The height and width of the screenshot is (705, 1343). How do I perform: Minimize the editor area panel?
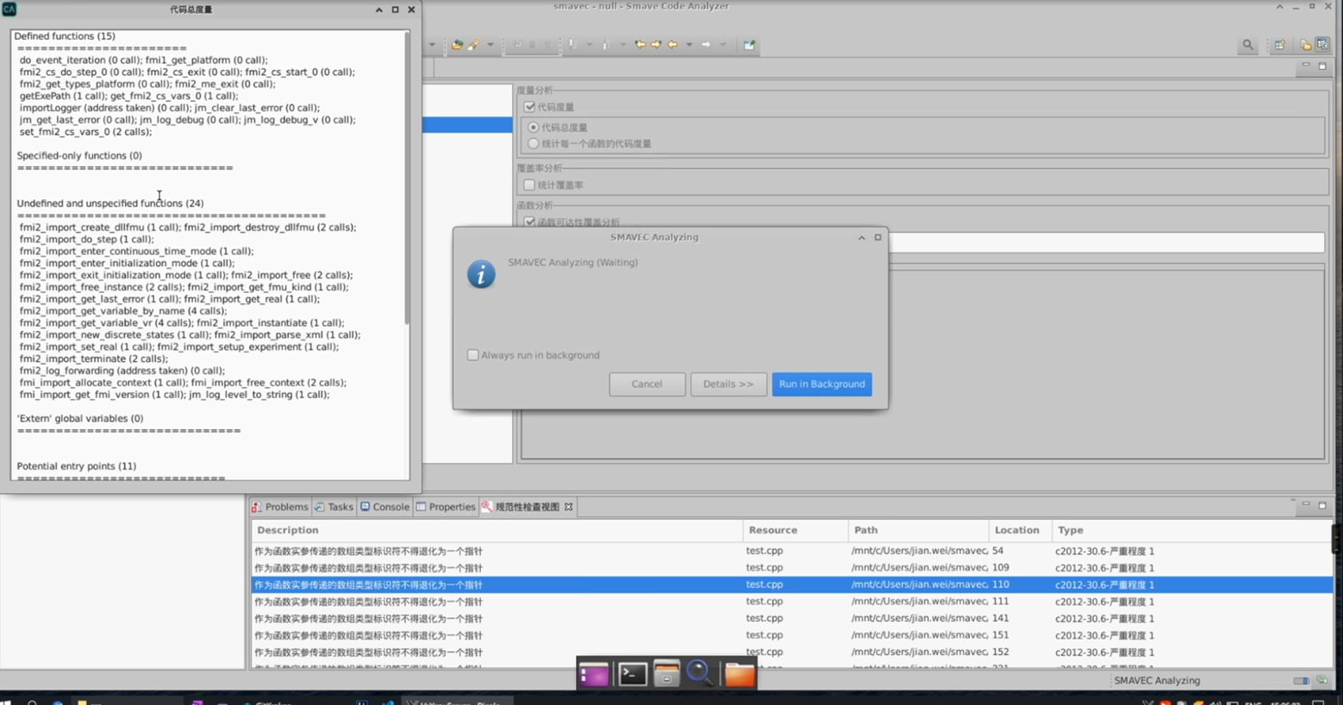coord(1306,66)
